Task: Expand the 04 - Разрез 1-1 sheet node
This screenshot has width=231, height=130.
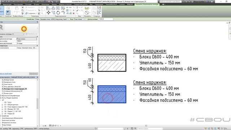Action: tap(3, 112)
